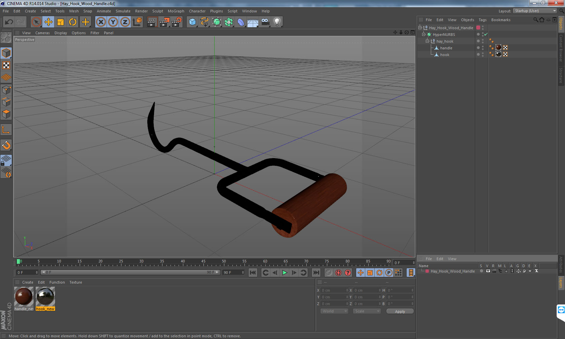Click the Record Active Objects button
Screen dimensions: 565x339
pos(329,273)
